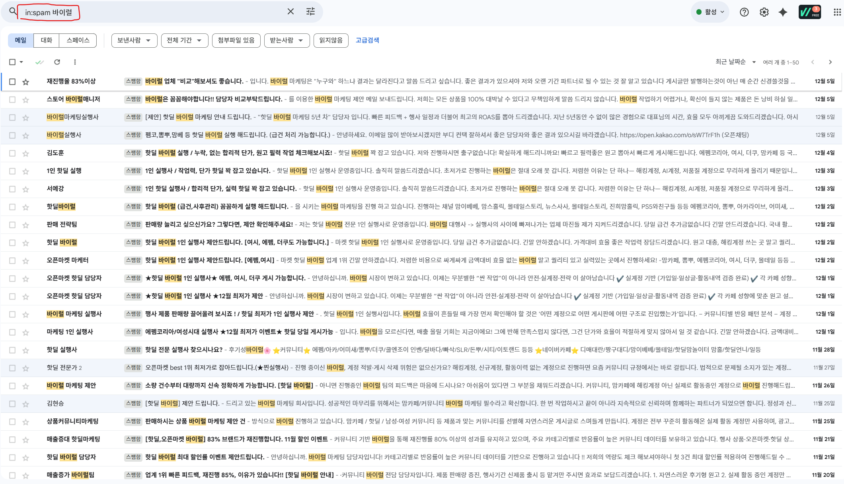This screenshot has height=484, width=844.
Task: Expand the 보낸사람 filter dropdown
Action: click(x=134, y=41)
